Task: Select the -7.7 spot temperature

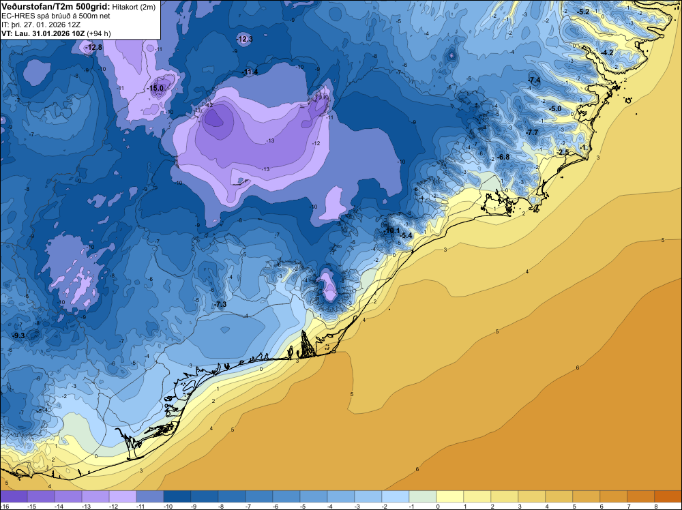Action: point(533,132)
